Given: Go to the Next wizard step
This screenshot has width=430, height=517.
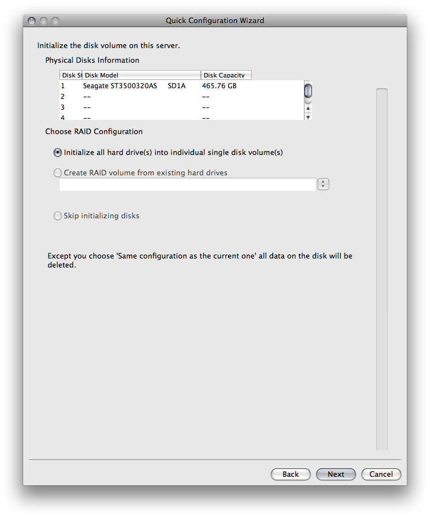Looking at the screenshot, I should pos(336,474).
